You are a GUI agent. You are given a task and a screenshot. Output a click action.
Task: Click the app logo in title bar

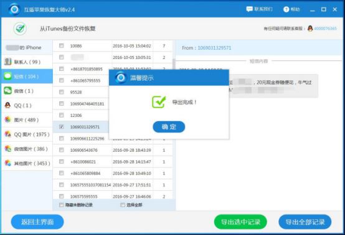point(14,9)
